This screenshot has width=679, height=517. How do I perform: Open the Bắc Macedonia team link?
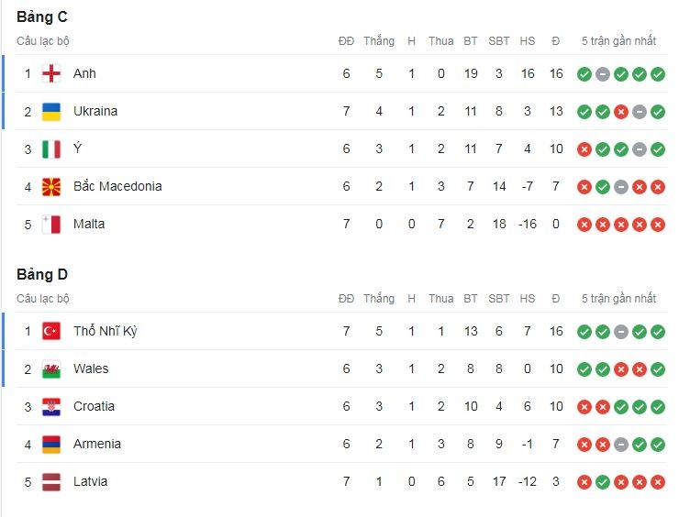pos(117,186)
